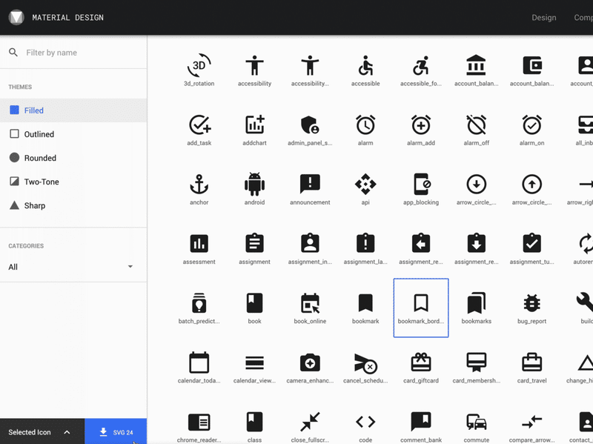Select the alarm_add icon
The height and width of the screenshot is (444, 593).
pyautogui.click(x=421, y=125)
